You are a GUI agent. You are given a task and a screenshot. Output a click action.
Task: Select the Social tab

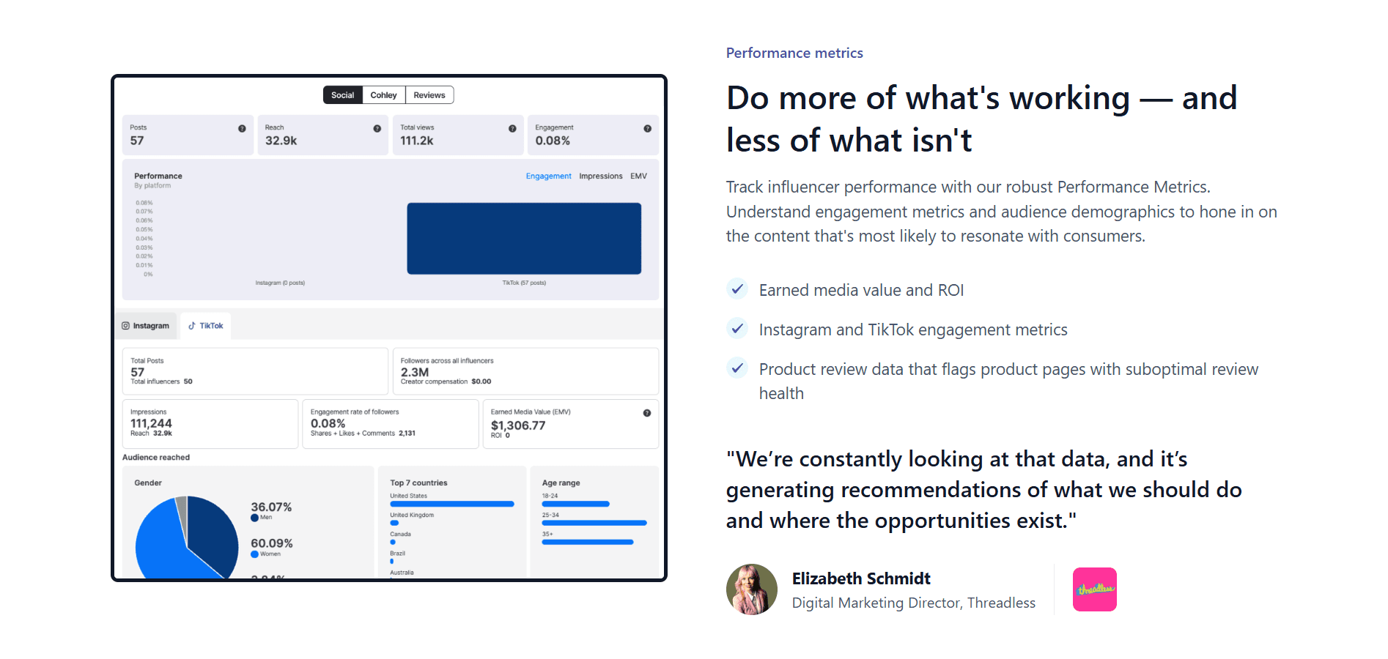pos(342,95)
